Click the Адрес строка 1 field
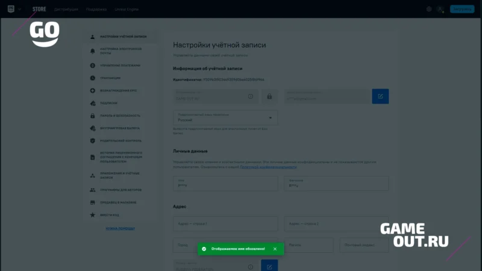Image resolution: width=482 pixels, height=271 pixels. coord(225,223)
